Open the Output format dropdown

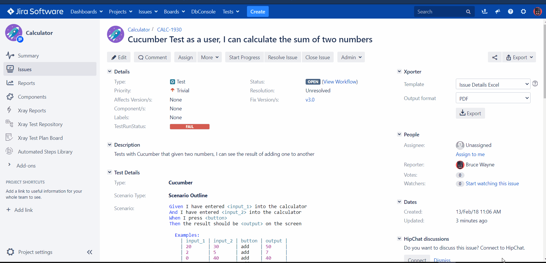(493, 98)
